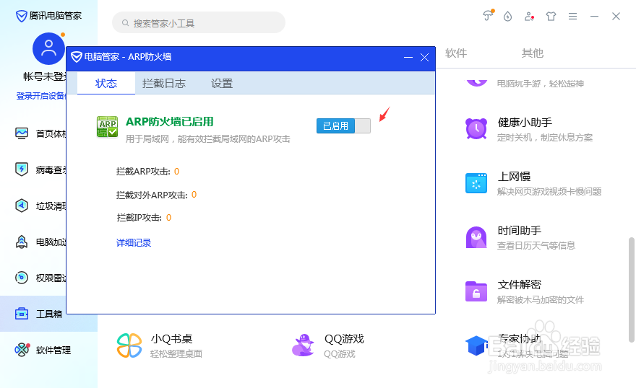Click the 小Q书桌 title text

pos(171,339)
